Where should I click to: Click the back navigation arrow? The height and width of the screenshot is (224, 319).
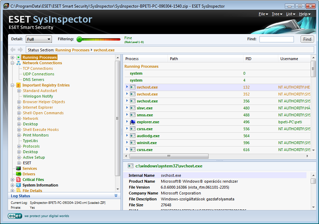tap(13, 50)
